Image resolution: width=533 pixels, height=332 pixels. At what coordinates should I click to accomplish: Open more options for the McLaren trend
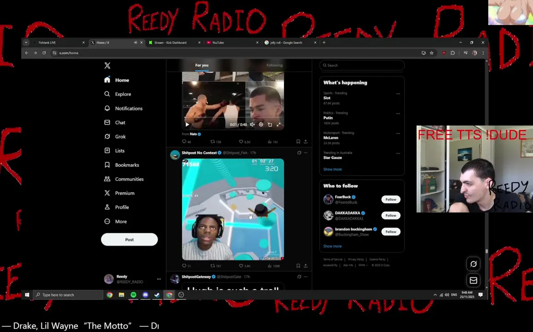[398, 133]
